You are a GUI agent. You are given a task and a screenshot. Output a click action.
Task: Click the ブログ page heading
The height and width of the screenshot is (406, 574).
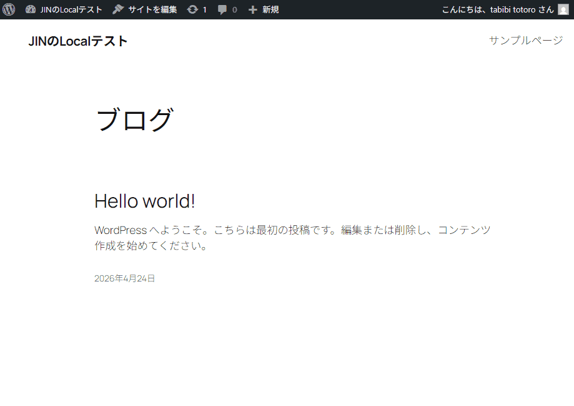click(134, 119)
